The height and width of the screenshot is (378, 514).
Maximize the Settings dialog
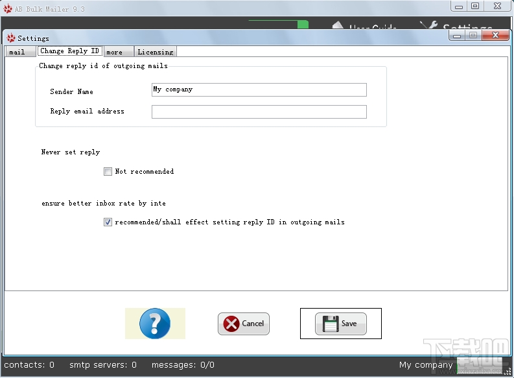coord(473,35)
